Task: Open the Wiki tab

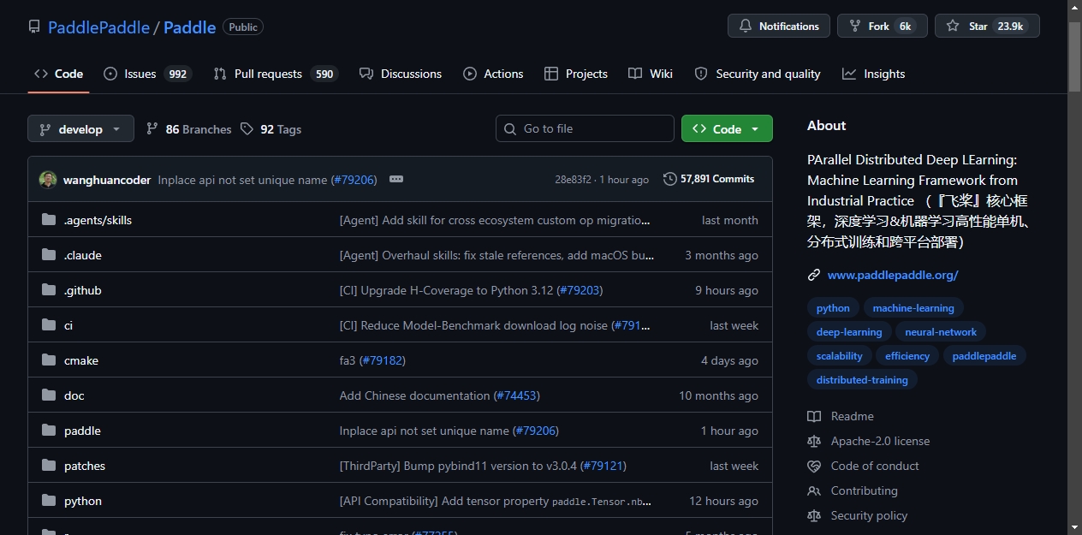Action: click(651, 74)
